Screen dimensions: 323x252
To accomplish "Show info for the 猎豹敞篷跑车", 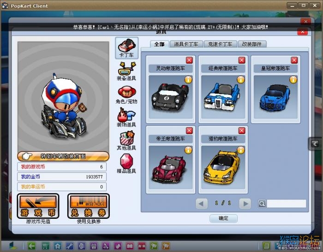I will (240, 150).
